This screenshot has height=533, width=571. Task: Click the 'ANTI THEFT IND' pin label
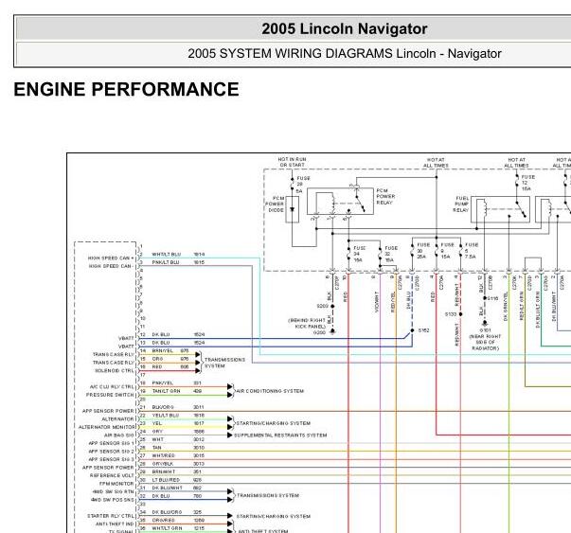point(115,524)
